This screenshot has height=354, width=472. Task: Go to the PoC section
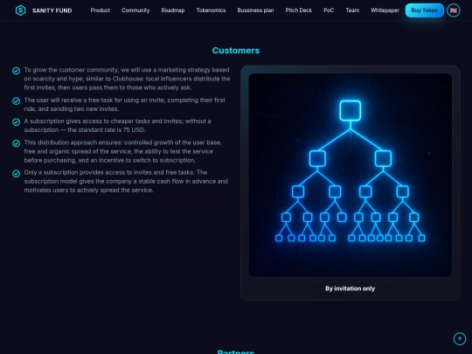[329, 10]
